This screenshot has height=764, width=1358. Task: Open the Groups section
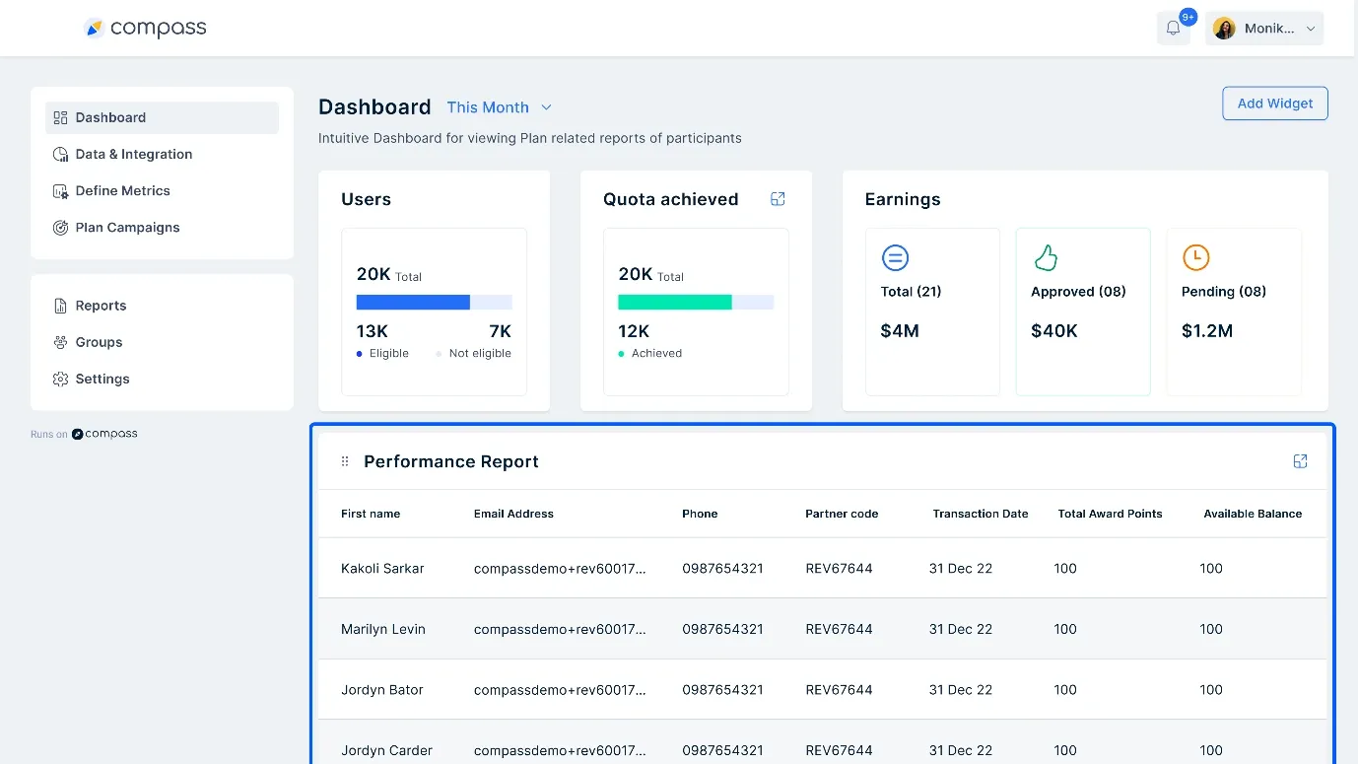click(x=99, y=342)
